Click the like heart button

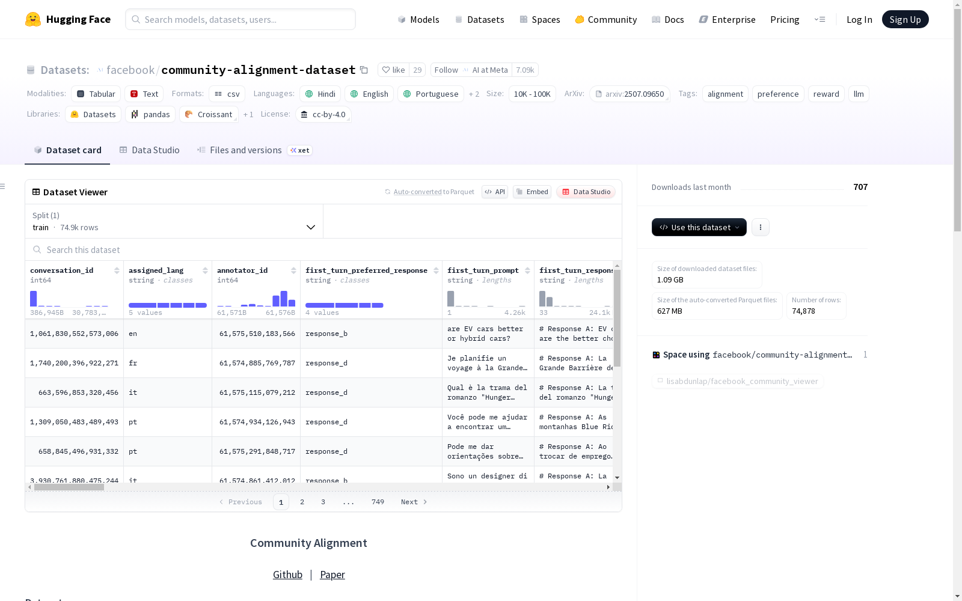[394, 70]
